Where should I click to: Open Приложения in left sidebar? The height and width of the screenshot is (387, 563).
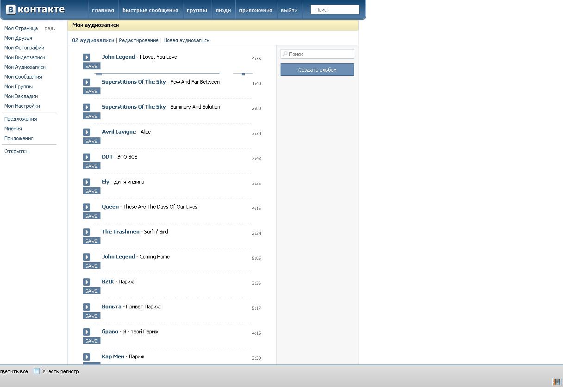click(x=19, y=138)
